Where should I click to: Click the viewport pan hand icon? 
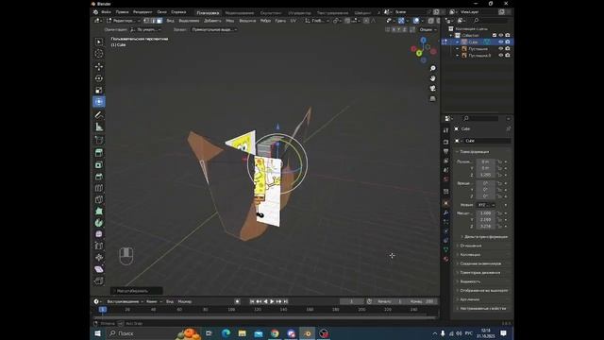432,78
